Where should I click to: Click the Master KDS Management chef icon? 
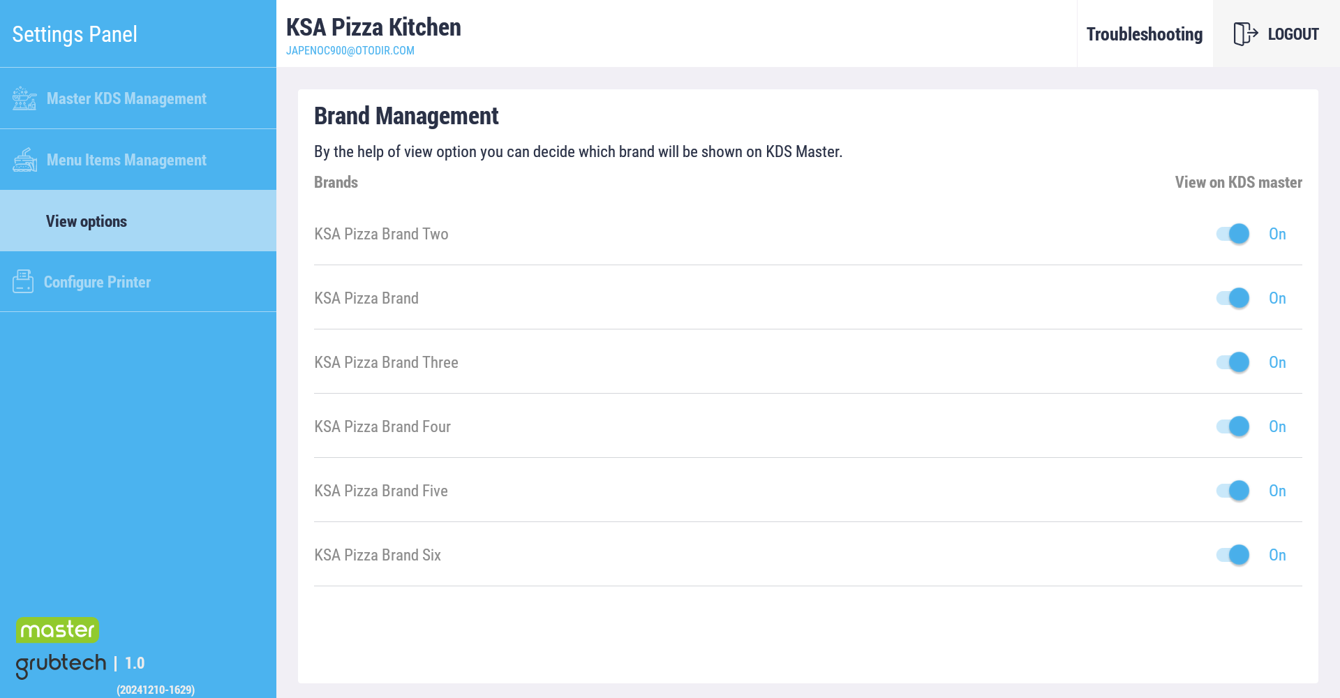click(x=24, y=98)
